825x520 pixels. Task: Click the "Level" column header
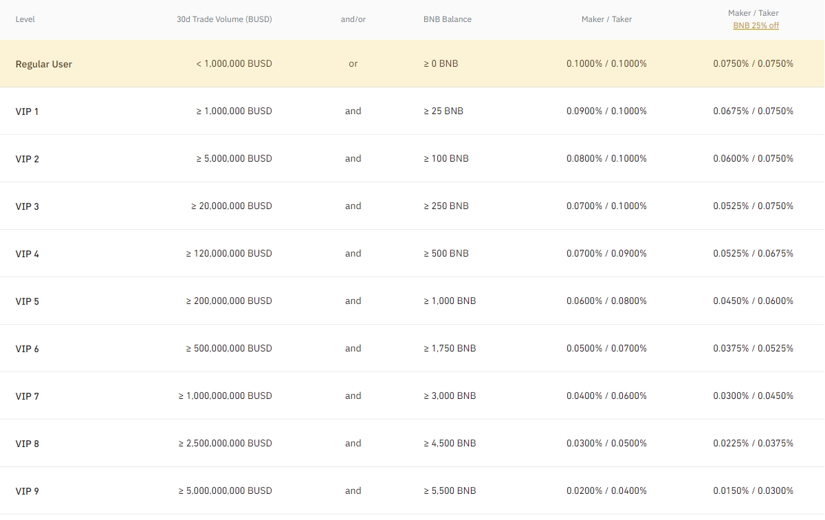[25, 19]
